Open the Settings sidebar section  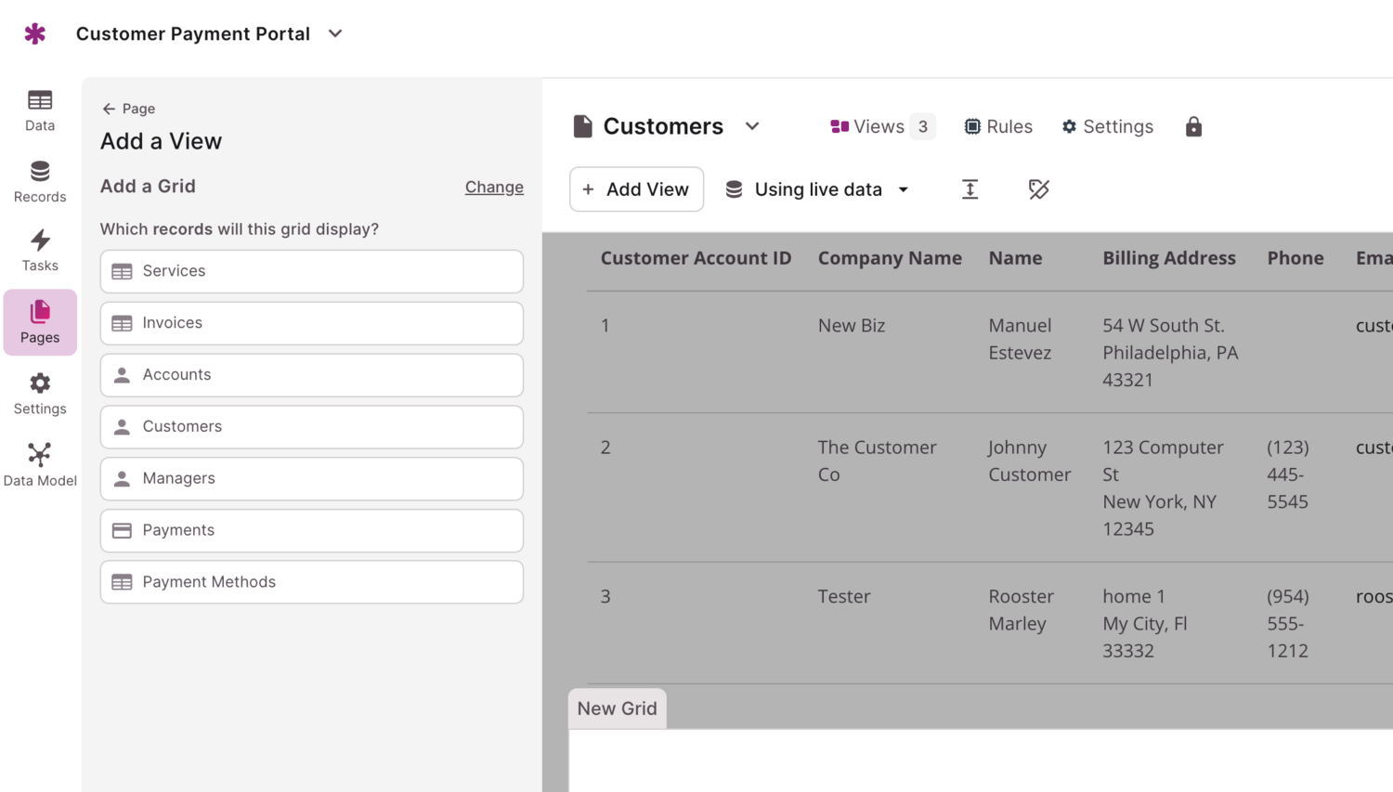pos(39,391)
